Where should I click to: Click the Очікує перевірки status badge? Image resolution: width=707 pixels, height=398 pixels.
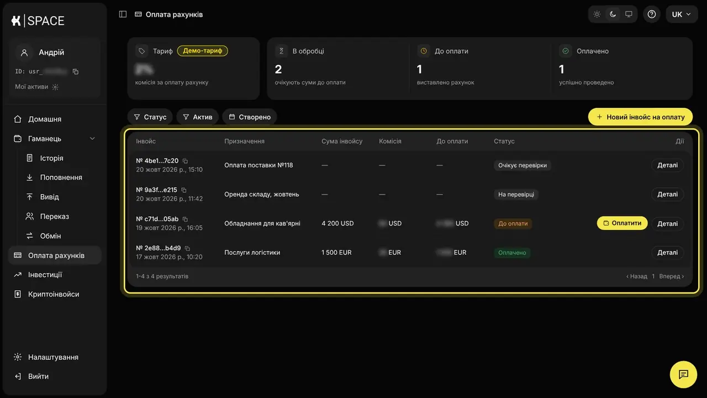(x=523, y=165)
